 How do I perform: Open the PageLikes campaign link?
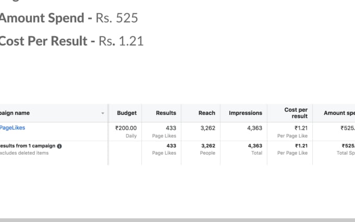click(x=12, y=128)
